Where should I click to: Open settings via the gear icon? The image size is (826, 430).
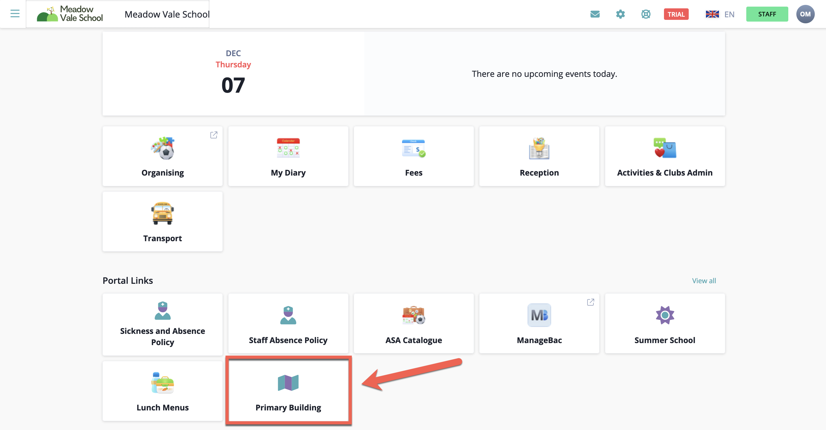620,14
